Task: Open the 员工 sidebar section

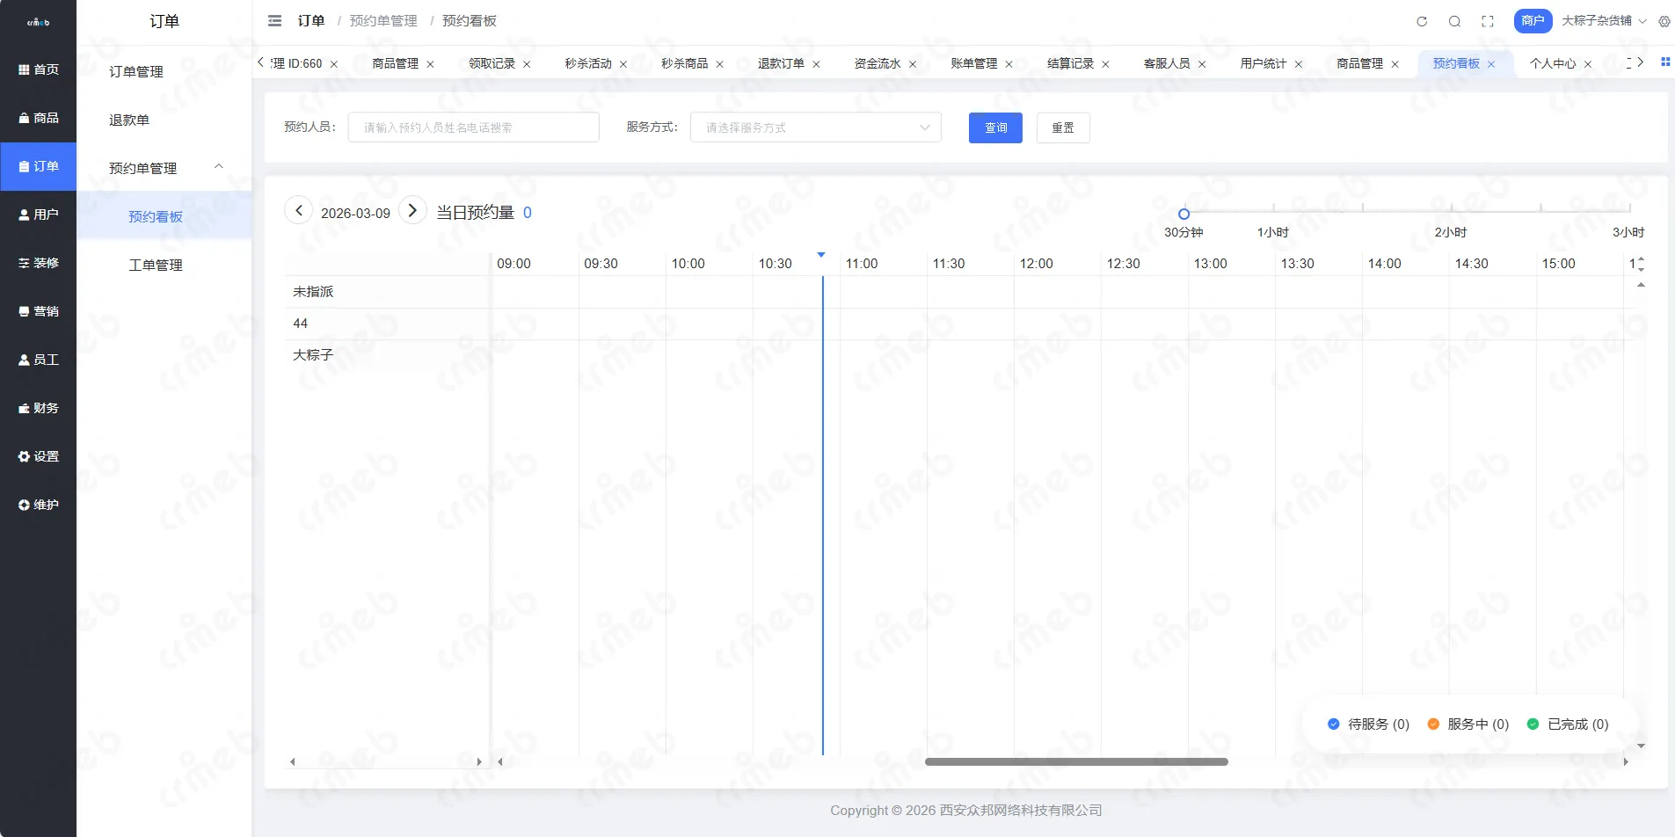Action: 38,360
